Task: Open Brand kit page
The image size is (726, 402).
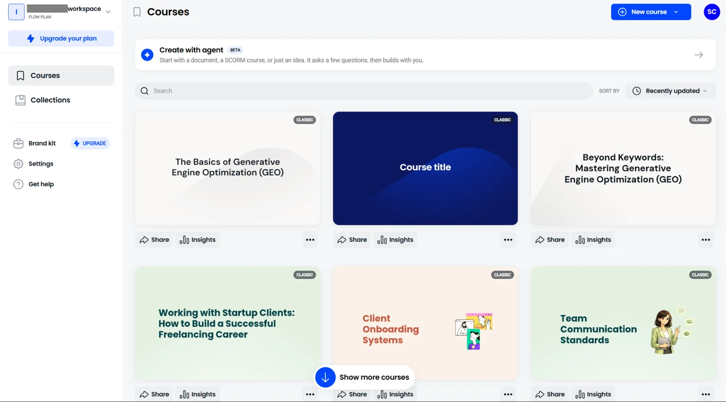Action: [x=42, y=144]
